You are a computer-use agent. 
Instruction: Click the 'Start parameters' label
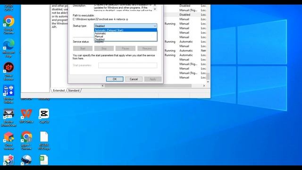(x=82, y=65)
